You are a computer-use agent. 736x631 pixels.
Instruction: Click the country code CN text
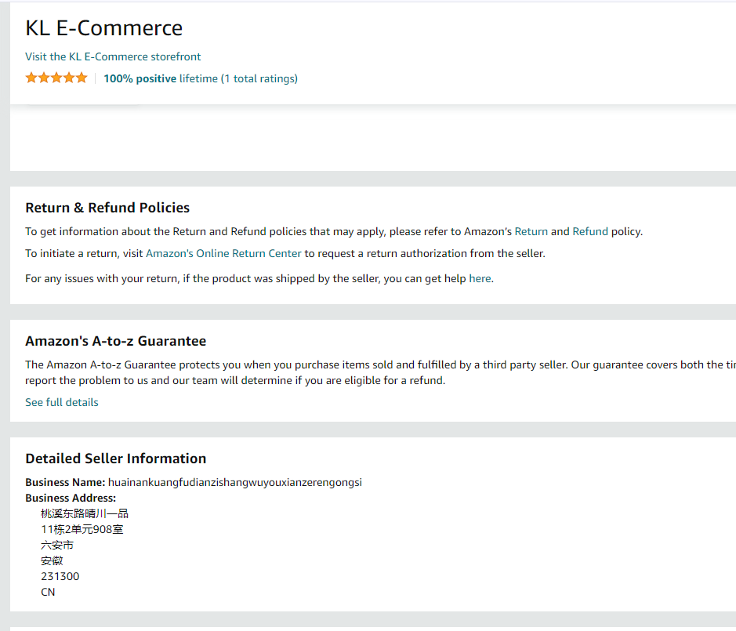click(x=47, y=592)
